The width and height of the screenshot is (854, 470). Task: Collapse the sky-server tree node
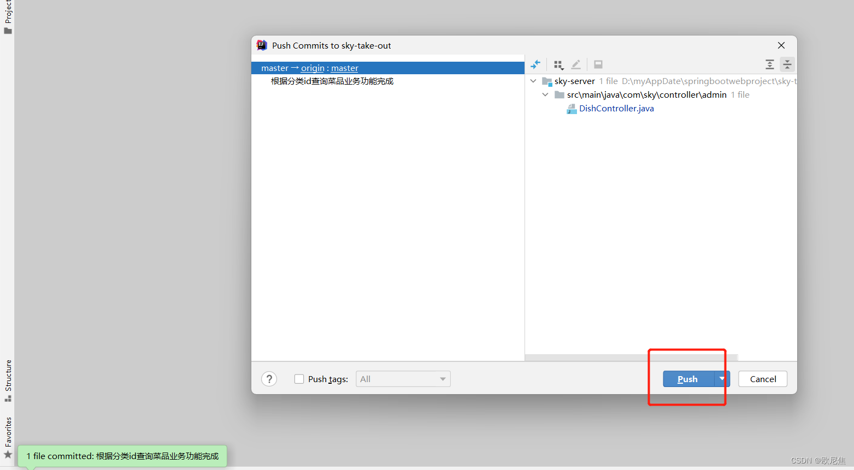click(533, 81)
